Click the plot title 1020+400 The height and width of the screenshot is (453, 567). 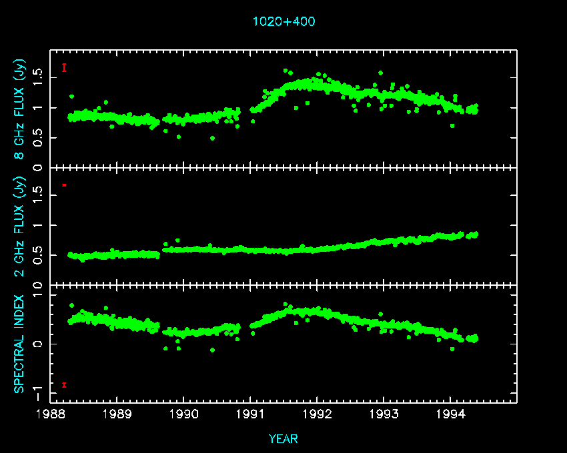(283, 21)
